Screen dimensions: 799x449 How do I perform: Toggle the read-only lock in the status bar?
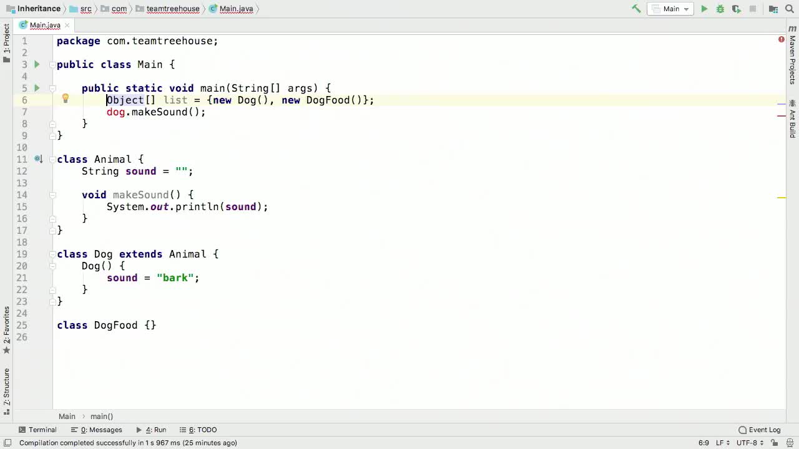tap(775, 443)
